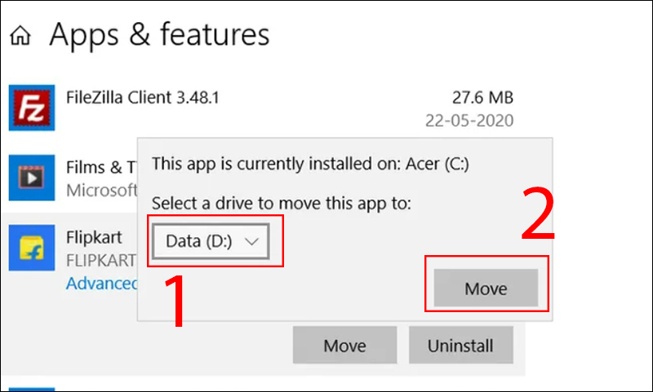Click the FileZilla Client app icon
653x392 pixels.
pos(32,108)
